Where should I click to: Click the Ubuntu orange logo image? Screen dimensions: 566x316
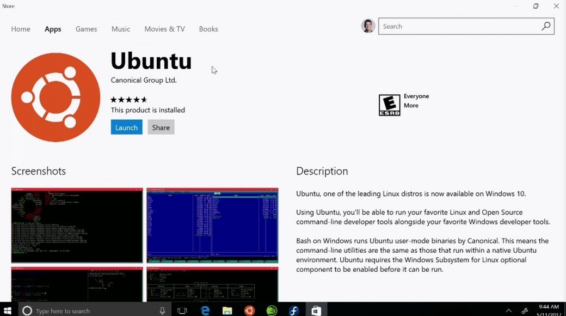click(56, 98)
